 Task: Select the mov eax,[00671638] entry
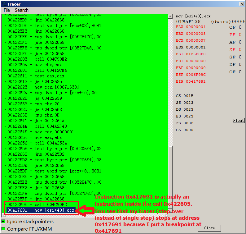[43, 87]
